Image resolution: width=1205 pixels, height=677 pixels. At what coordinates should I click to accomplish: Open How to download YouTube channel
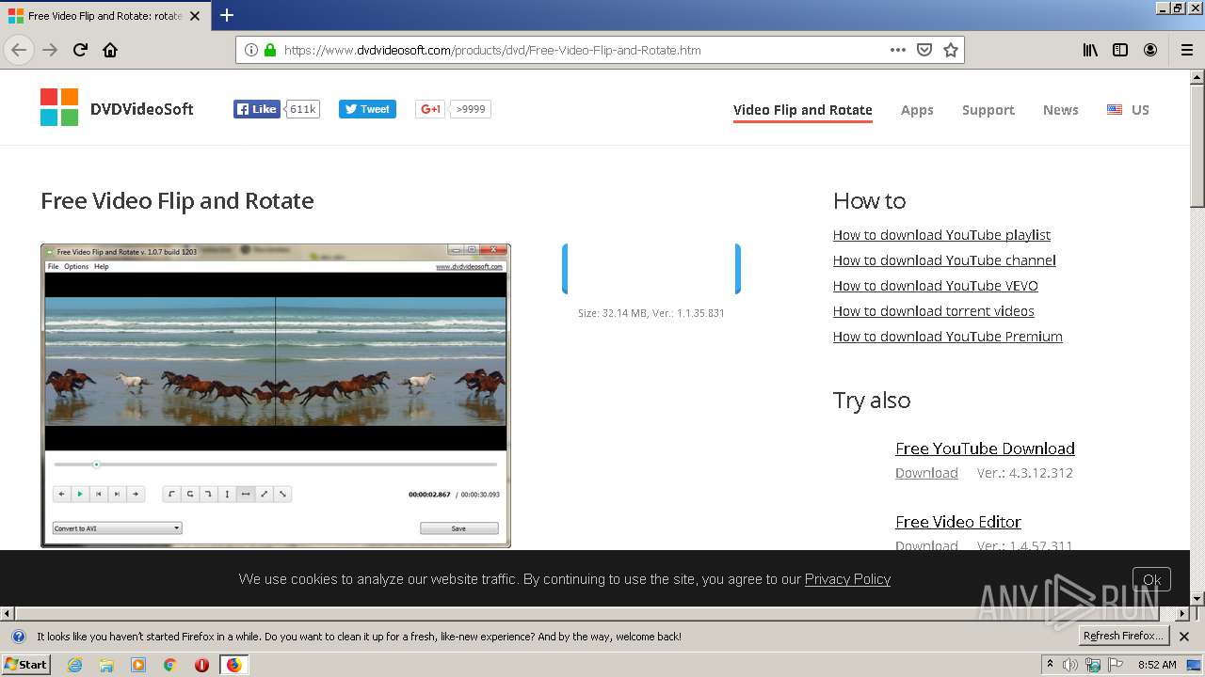(944, 260)
